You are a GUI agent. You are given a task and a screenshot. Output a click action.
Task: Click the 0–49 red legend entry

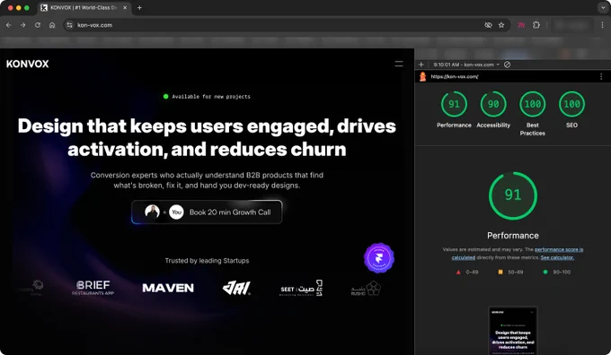pyautogui.click(x=467, y=272)
